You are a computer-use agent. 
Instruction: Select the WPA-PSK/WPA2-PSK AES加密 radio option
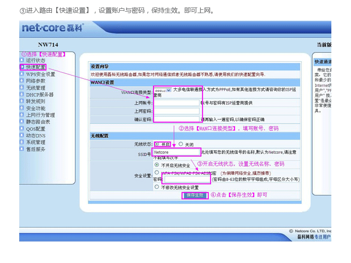point(157,172)
